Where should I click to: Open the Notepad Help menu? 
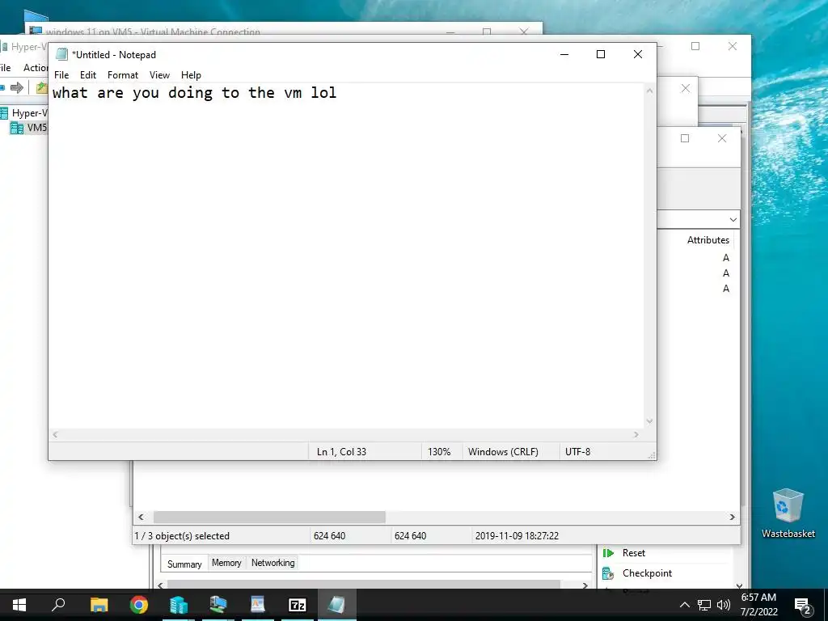click(x=191, y=75)
